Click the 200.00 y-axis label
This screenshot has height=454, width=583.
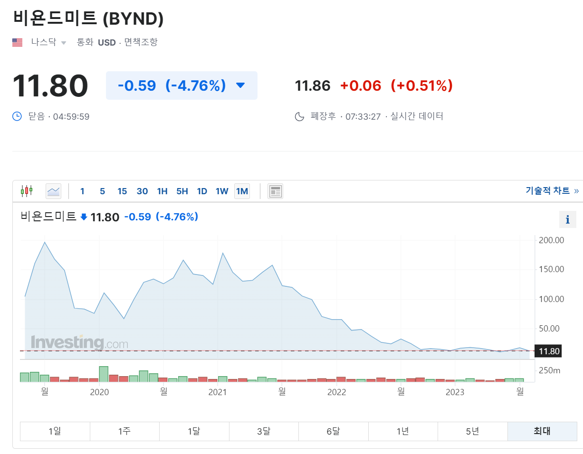[x=551, y=240]
